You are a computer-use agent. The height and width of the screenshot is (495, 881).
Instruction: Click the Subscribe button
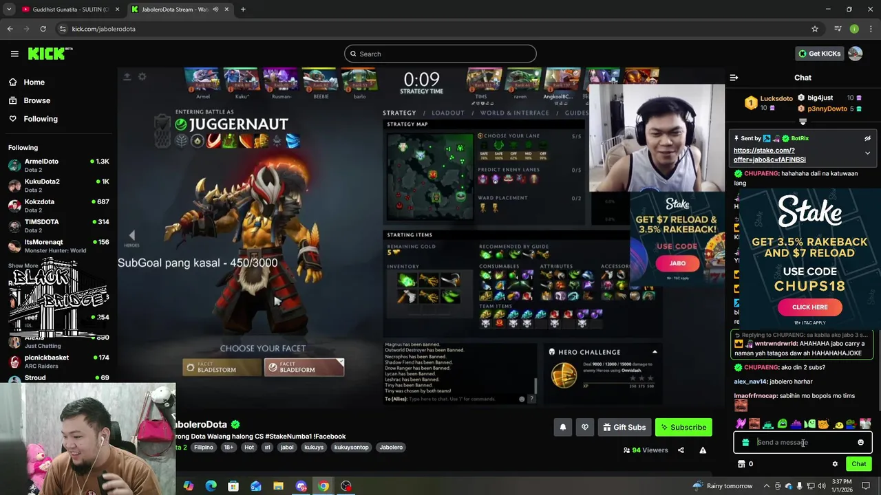(683, 428)
